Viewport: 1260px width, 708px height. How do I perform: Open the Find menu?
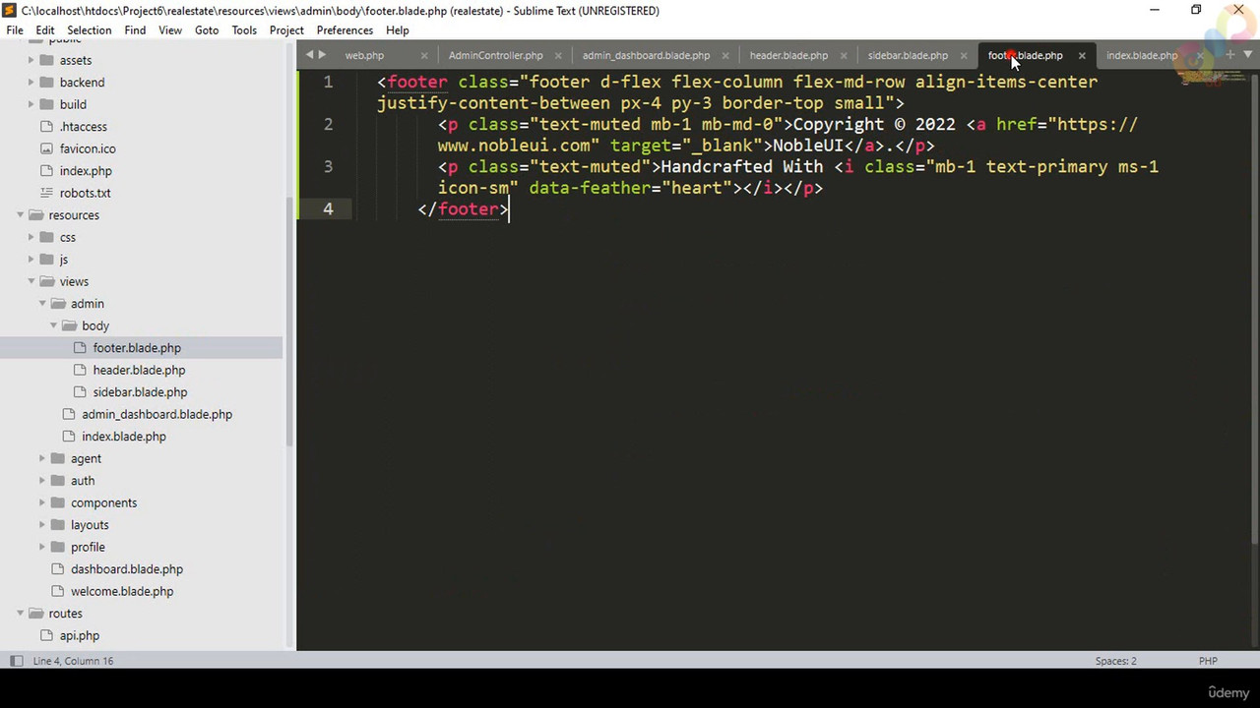point(135,30)
